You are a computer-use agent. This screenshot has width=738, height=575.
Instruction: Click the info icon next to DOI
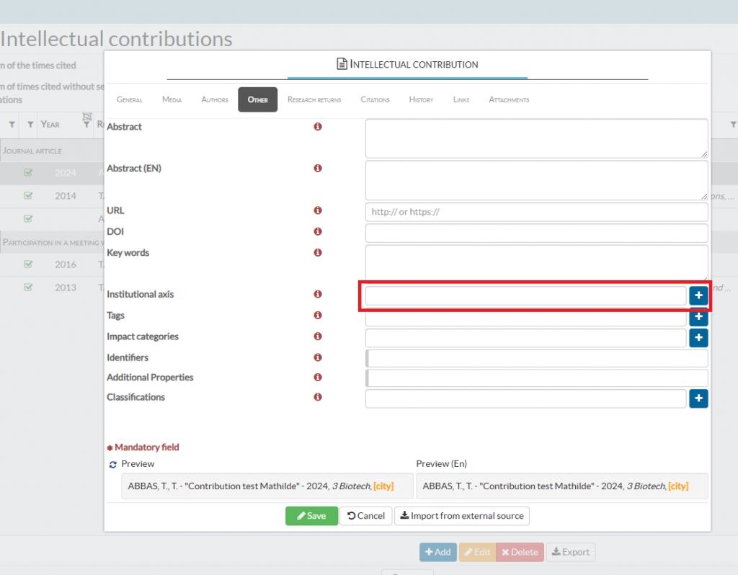[x=317, y=232]
